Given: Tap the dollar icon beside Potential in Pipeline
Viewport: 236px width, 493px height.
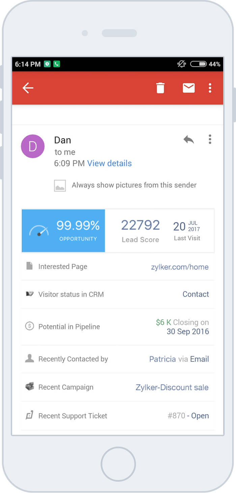Looking at the screenshot, I should pos(30,327).
